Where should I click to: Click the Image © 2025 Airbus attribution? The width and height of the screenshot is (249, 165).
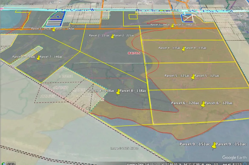tap(124, 148)
